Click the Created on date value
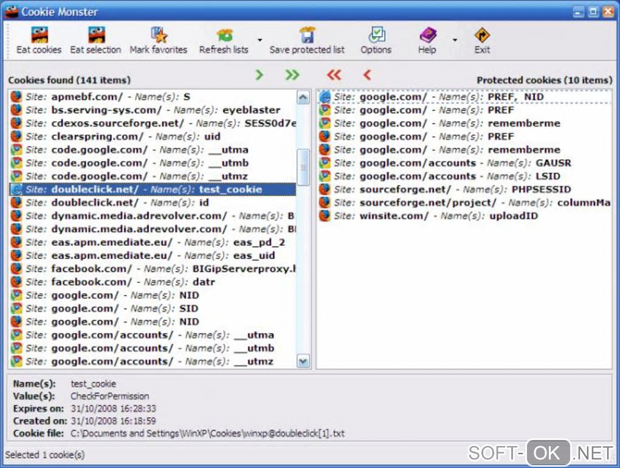This screenshot has width=620, height=468. pyautogui.click(x=114, y=421)
